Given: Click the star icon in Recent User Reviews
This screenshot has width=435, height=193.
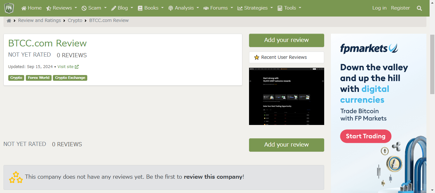Looking at the screenshot, I should [257, 58].
